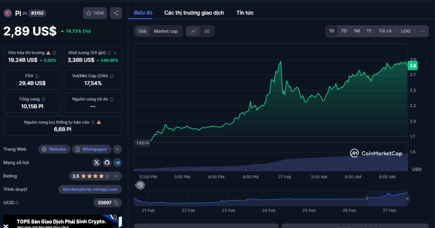
Task: Show info icon next to FDV
Action: pos(37,76)
